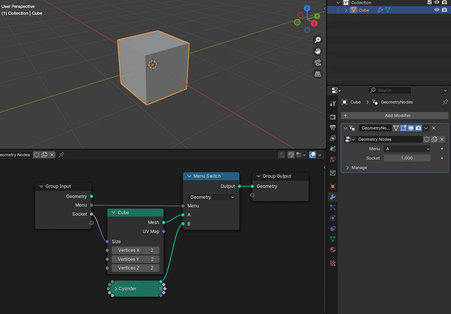
Task: Activate the pan hand tool in the viewport
Action: click(x=318, y=51)
